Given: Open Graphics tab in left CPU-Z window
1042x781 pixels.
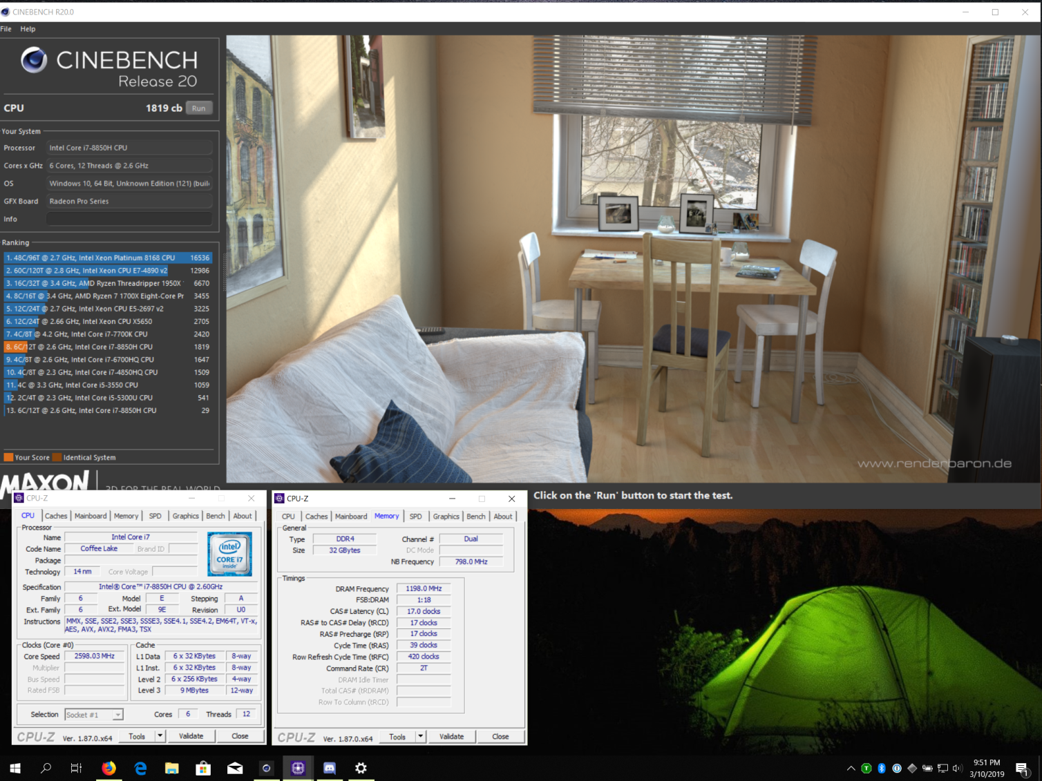Looking at the screenshot, I should point(185,516).
